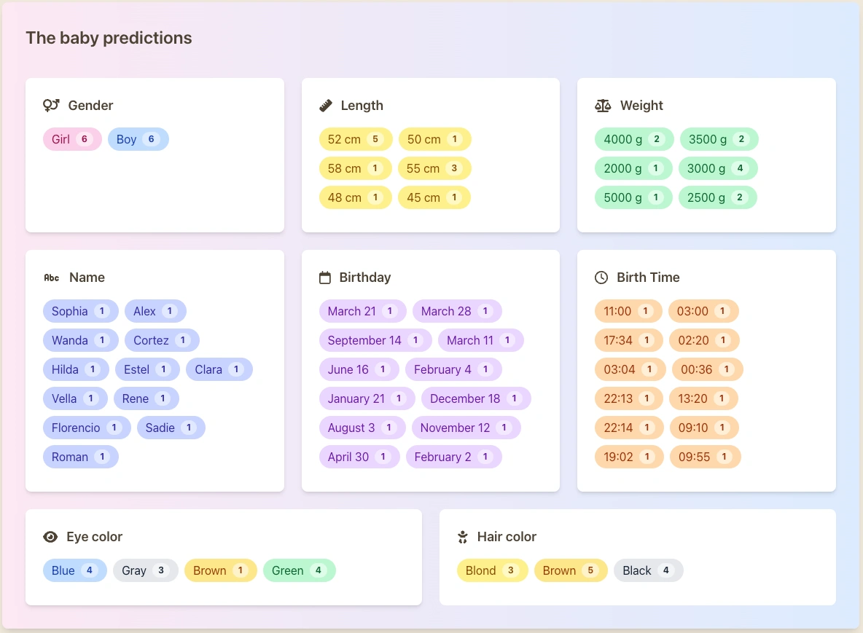Select the pink Girl prediction chip
The width and height of the screenshot is (863, 633).
72,139
